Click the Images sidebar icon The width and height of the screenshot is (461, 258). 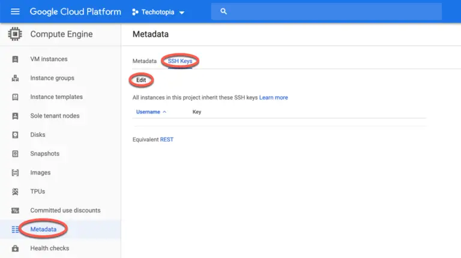coord(16,173)
